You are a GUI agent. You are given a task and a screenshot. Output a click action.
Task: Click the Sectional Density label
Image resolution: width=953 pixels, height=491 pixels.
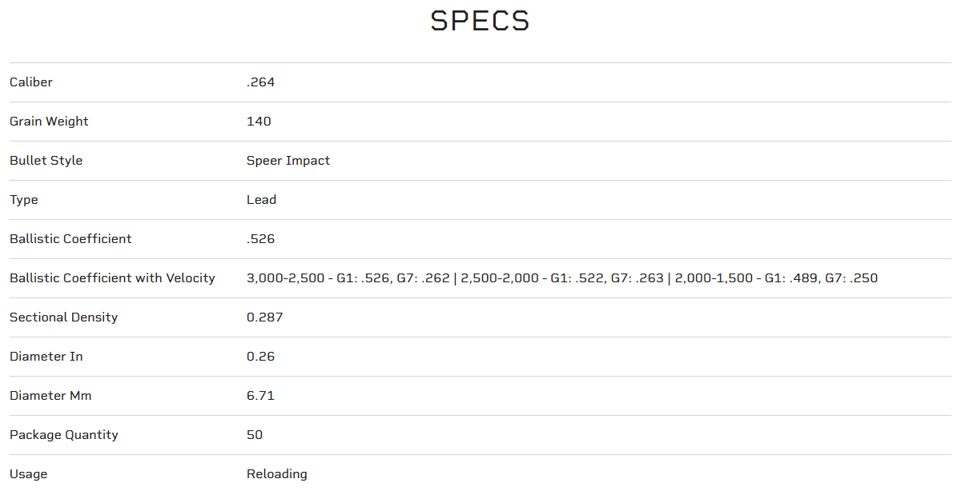pos(63,317)
